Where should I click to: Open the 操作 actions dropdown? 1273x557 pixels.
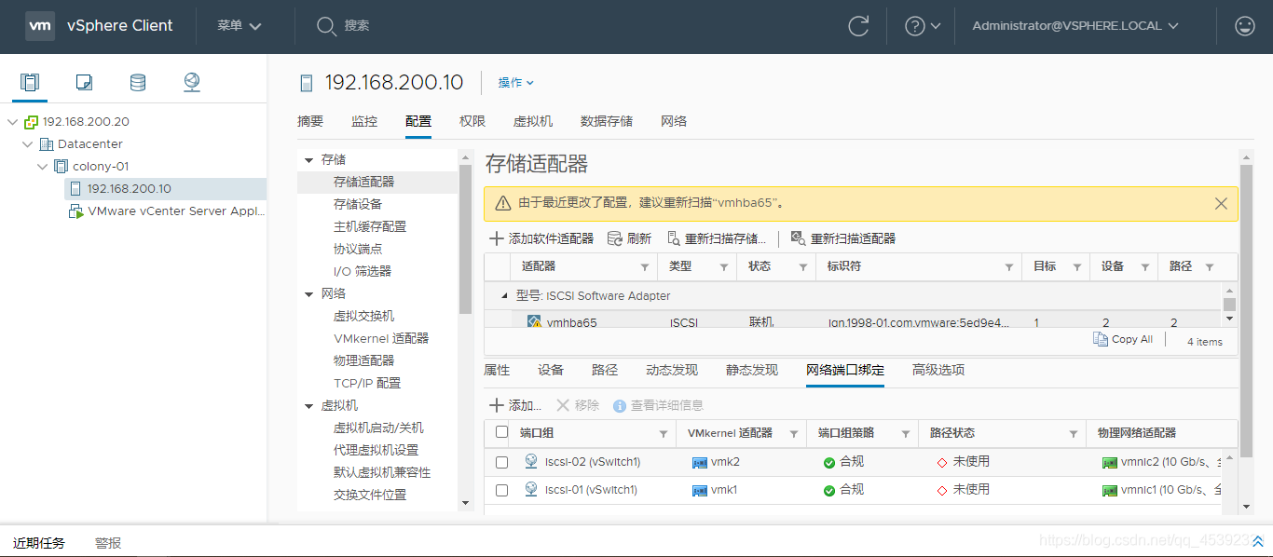pos(516,83)
